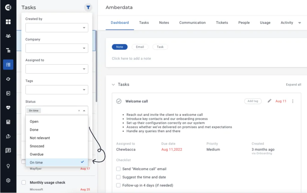Screen dimensions: 307x193
Task: Check Send "Welcome call" email checkbox
Action: pos(118,169)
